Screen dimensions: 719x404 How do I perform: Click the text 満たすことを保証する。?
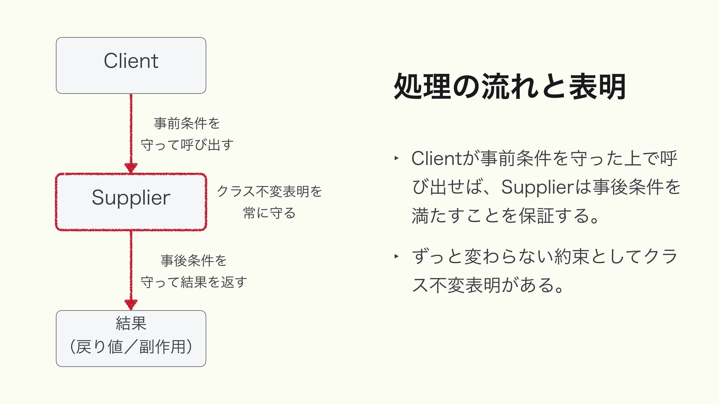(506, 215)
